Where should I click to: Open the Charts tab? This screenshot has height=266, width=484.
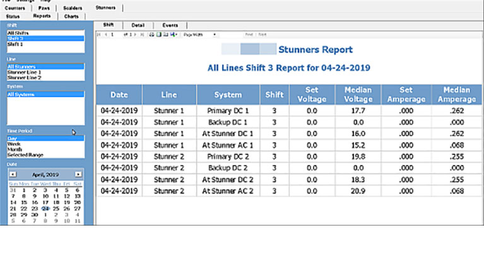point(72,15)
